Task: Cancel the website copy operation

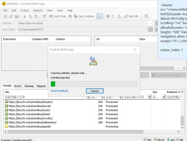Action: pos(95,91)
